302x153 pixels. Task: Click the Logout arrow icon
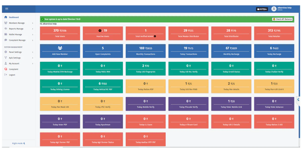[6, 75]
